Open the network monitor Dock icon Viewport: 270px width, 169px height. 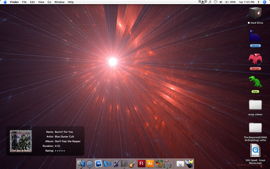click(167, 164)
